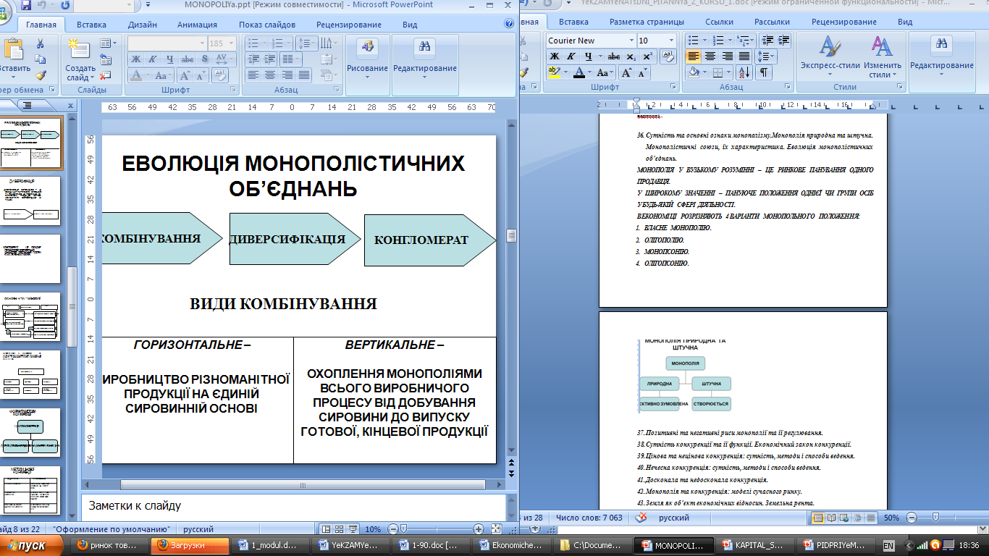Switch to KAPITAL_S... taskbar window
Image resolution: width=989 pixels, height=556 pixels.
pos(754,545)
